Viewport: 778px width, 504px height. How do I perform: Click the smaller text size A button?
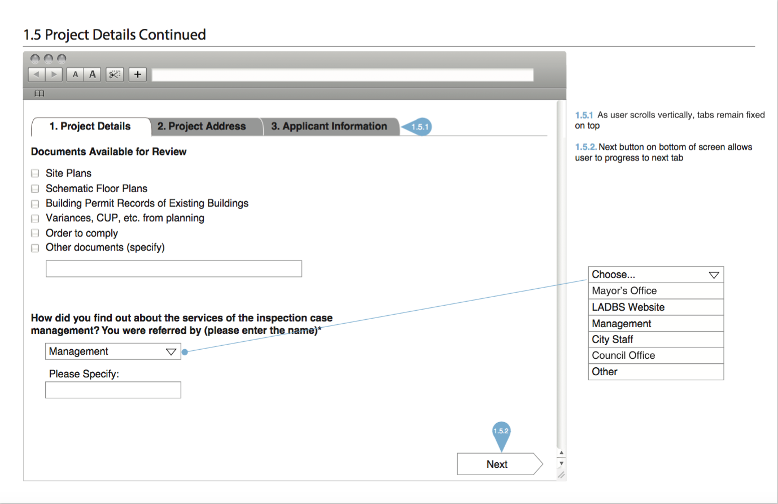click(x=75, y=75)
